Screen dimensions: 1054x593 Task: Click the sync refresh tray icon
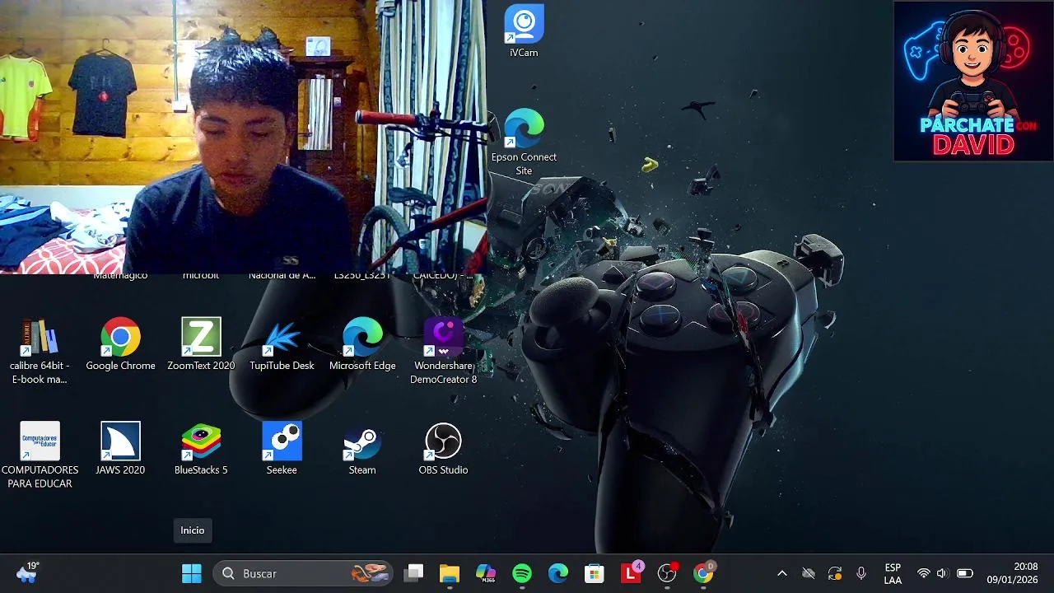835,573
